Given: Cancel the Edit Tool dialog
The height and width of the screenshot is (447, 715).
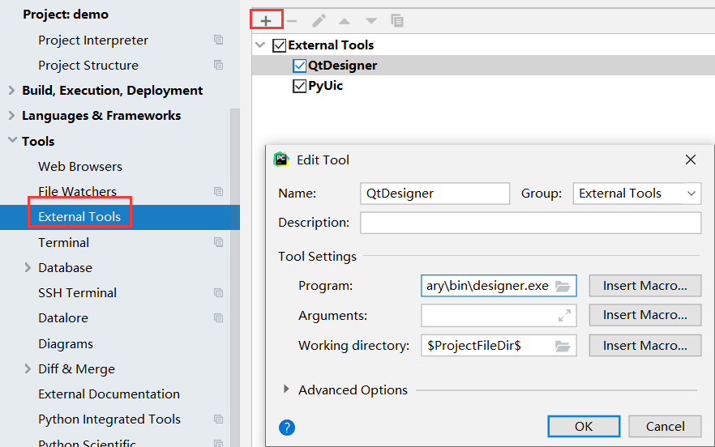Looking at the screenshot, I should click(665, 427).
